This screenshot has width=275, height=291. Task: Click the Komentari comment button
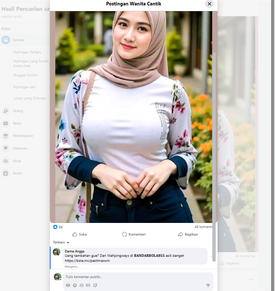pyautogui.click(x=134, y=234)
